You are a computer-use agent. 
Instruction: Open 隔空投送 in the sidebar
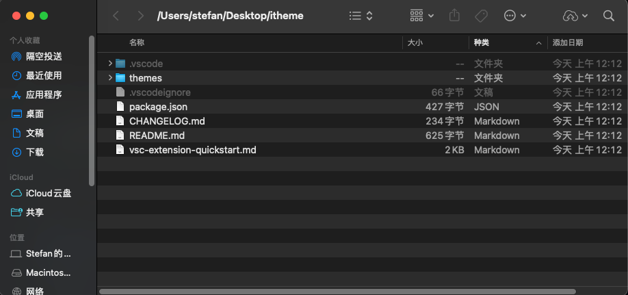pos(44,57)
